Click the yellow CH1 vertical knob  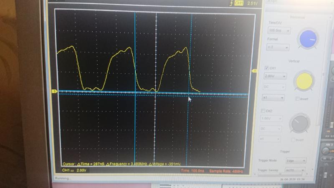pyautogui.click(x=305, y=81)
